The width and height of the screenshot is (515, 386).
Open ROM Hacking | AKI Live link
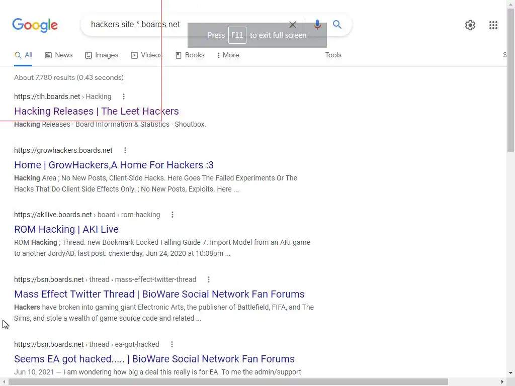(66, 229)
